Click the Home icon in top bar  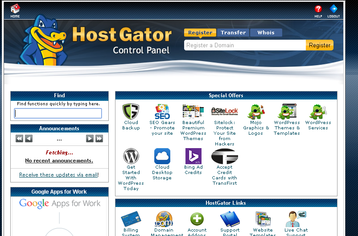tap(15, 9)
